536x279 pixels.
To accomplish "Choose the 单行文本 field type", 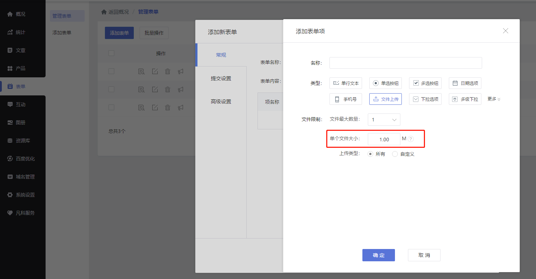I will [x=346, y=83].
